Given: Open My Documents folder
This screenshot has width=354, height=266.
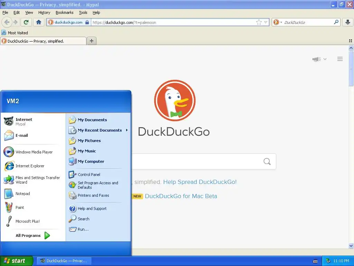Looking at the screenshot, I should click(x=98, y=120).
